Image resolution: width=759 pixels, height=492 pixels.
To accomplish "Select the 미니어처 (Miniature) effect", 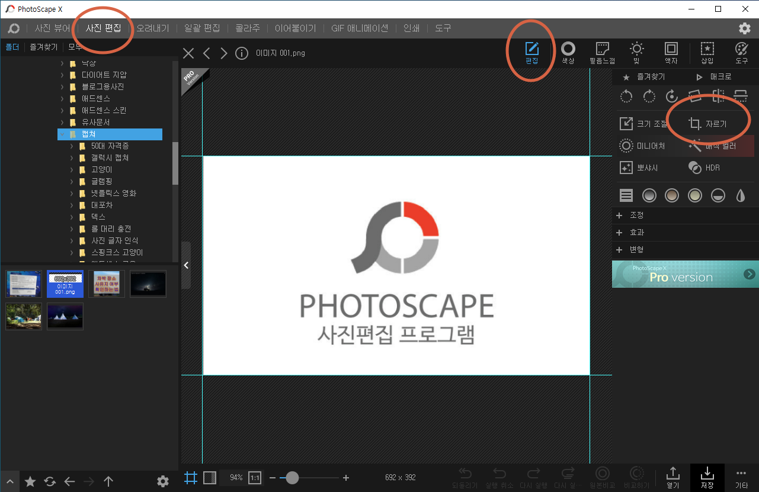I will (642, 146).
